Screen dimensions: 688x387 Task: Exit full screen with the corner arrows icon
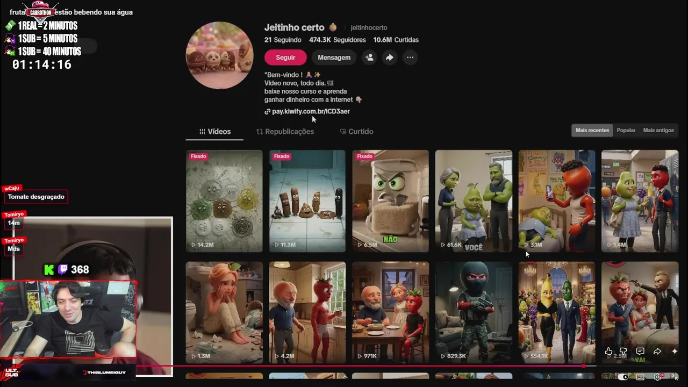(x=675, y=377)
